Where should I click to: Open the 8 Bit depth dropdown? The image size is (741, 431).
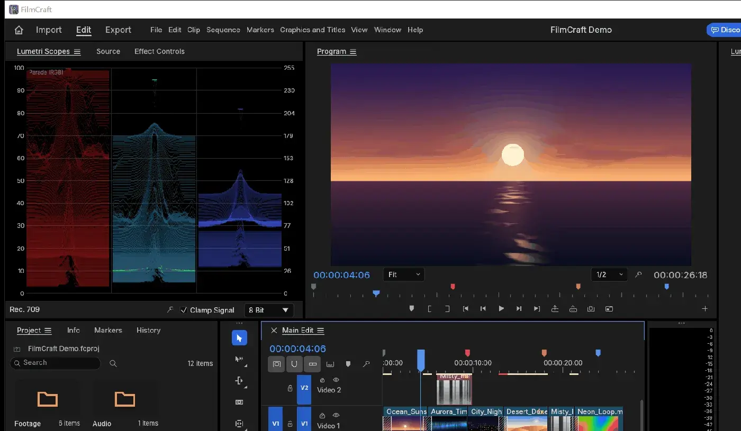tap(269, 310)
